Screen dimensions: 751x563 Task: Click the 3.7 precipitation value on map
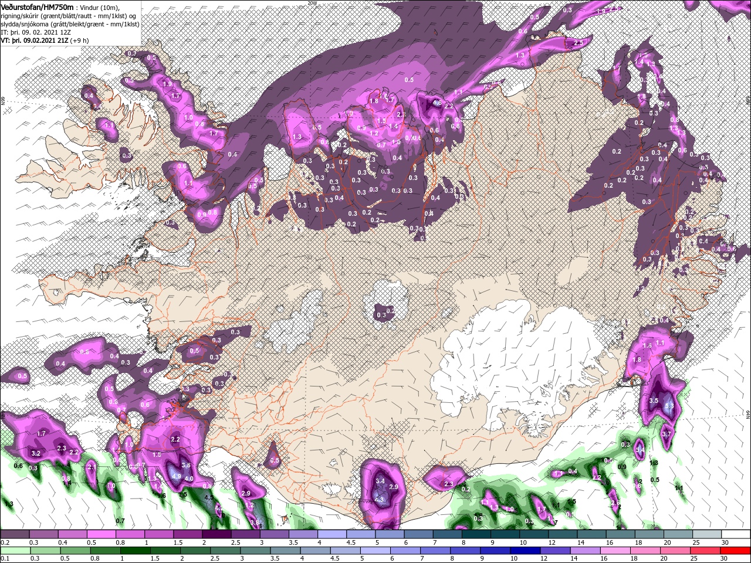point(666,433)
